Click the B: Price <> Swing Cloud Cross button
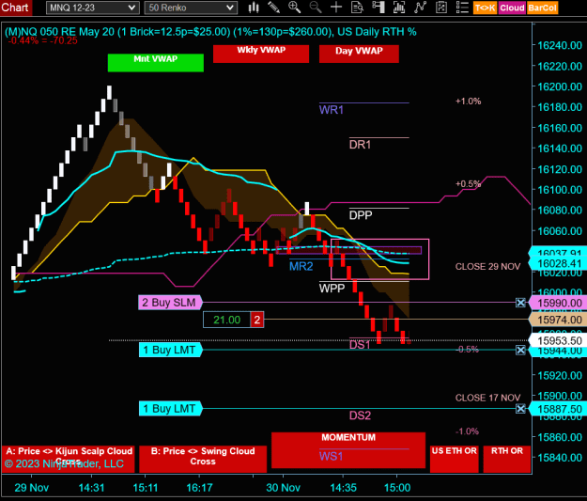This screenshot has height=501, width=587. (203, 459)
